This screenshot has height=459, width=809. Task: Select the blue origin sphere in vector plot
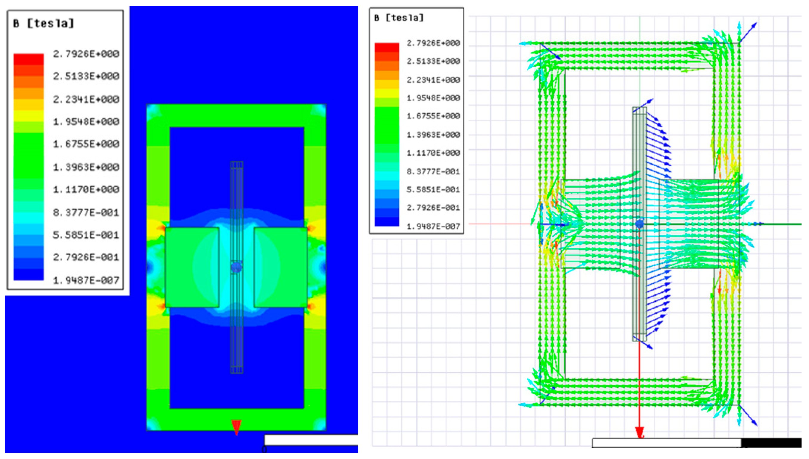(639, 224)
